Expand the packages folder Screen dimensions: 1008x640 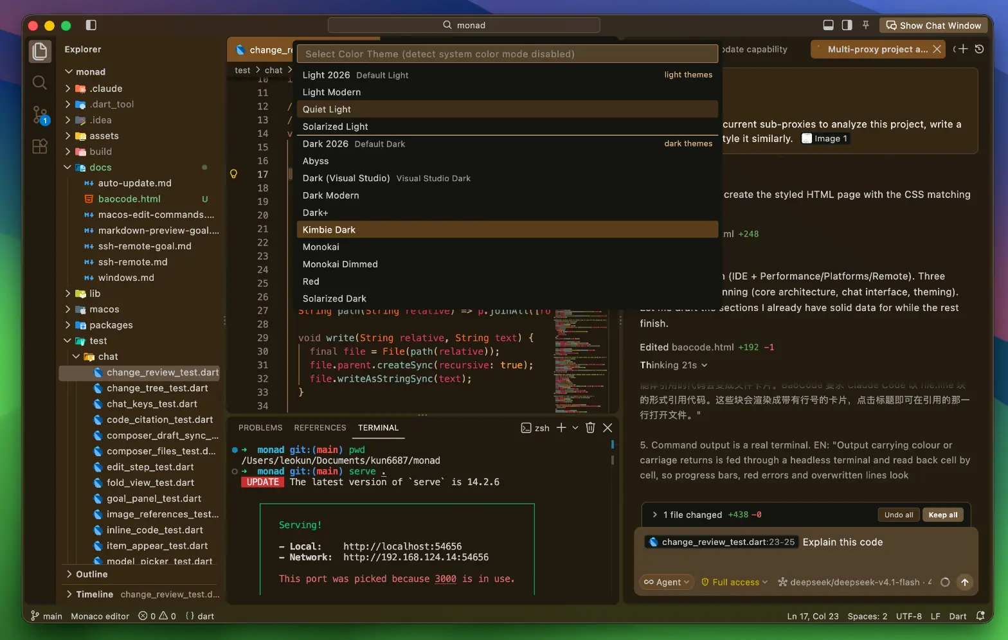pos(67,325)
